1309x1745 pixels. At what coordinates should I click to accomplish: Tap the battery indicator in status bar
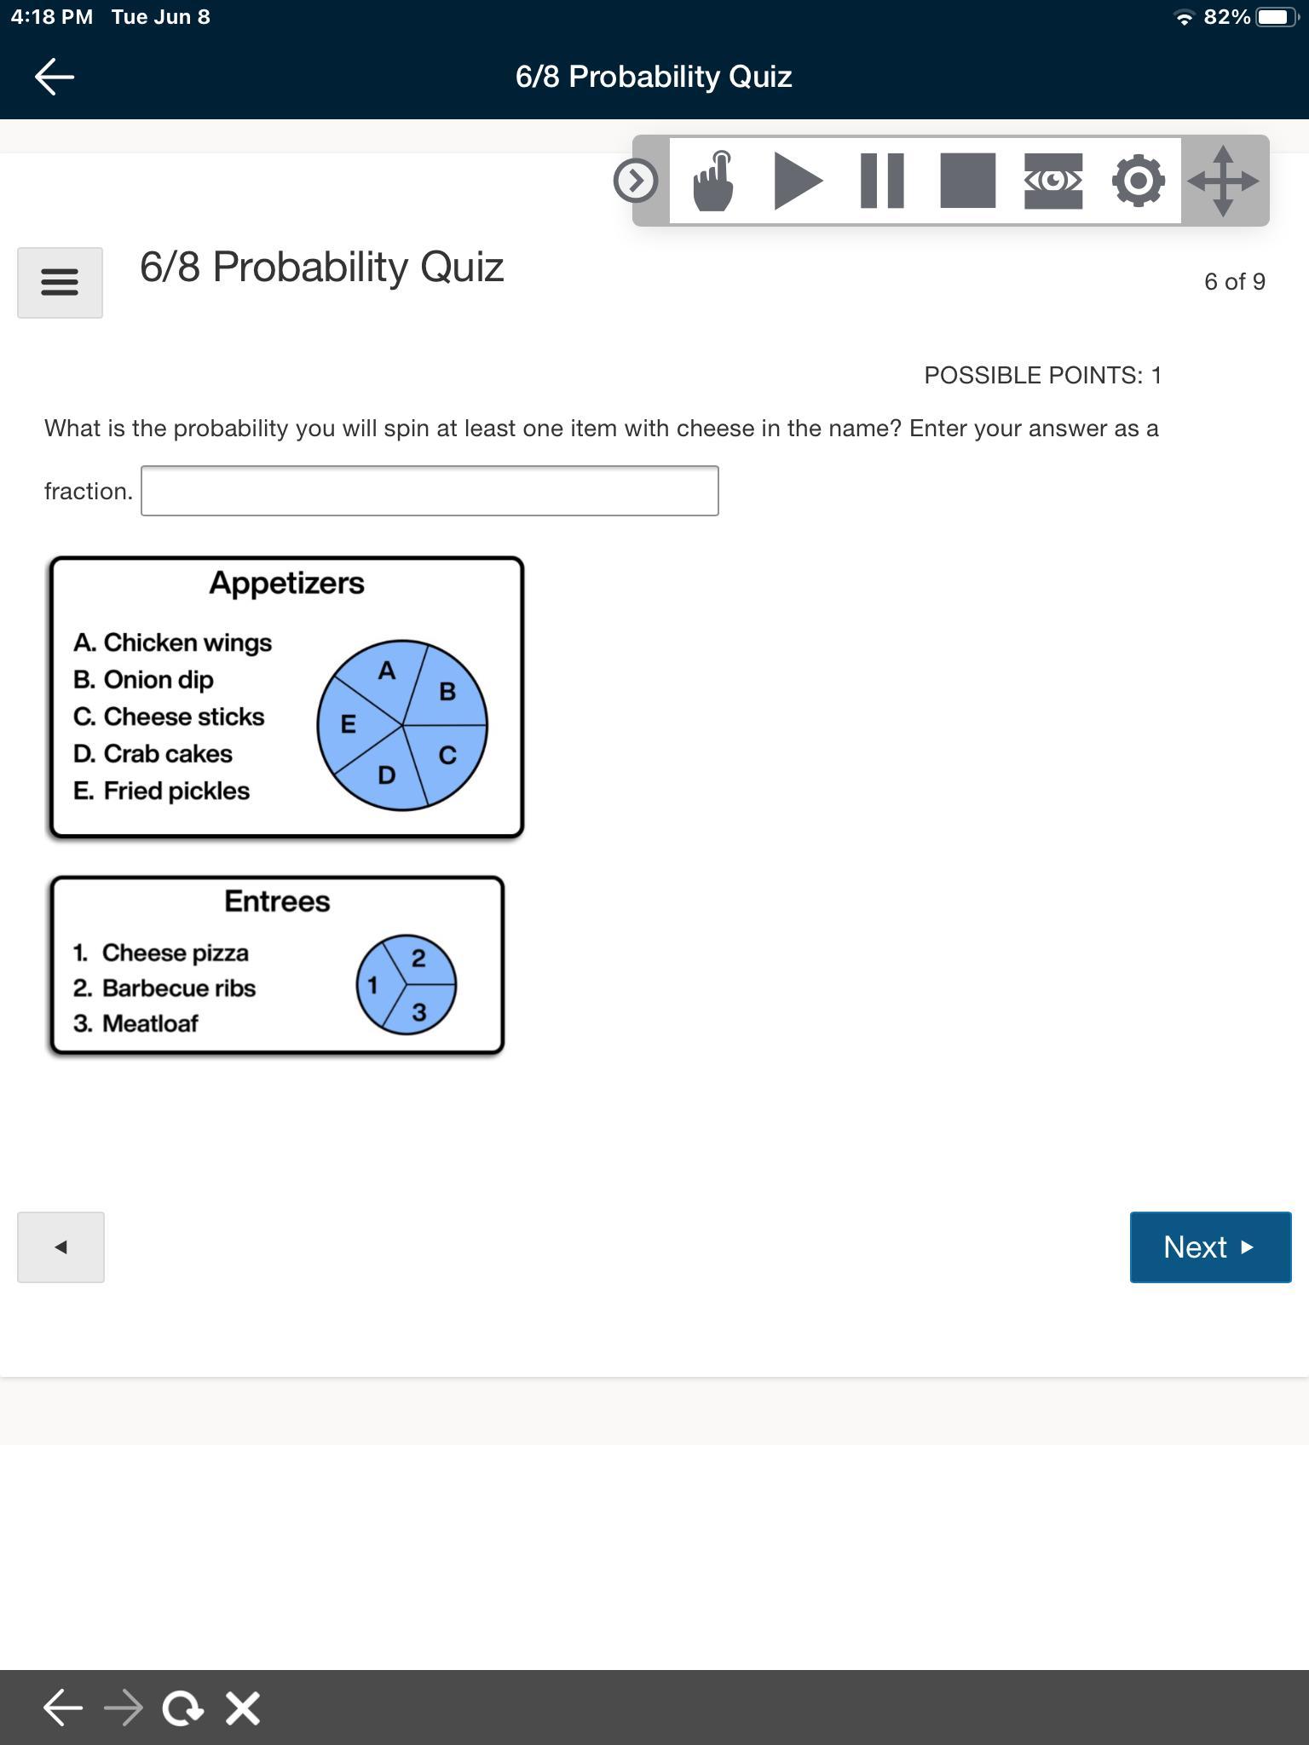[1277, 17]
